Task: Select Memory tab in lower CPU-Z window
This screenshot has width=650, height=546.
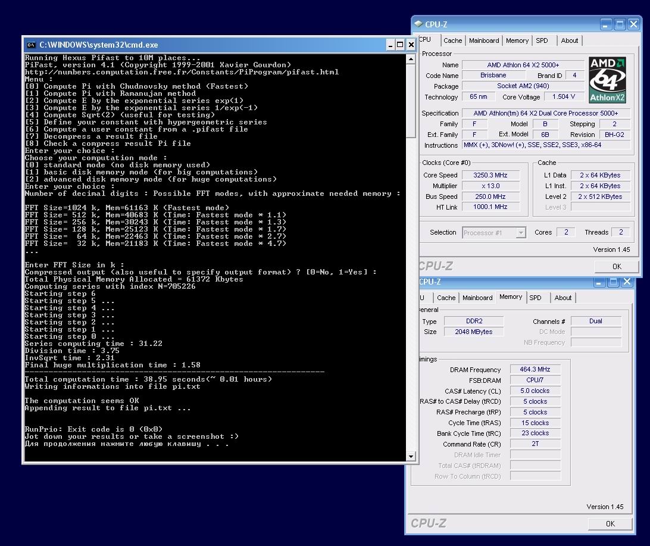Action: point(511,297)
